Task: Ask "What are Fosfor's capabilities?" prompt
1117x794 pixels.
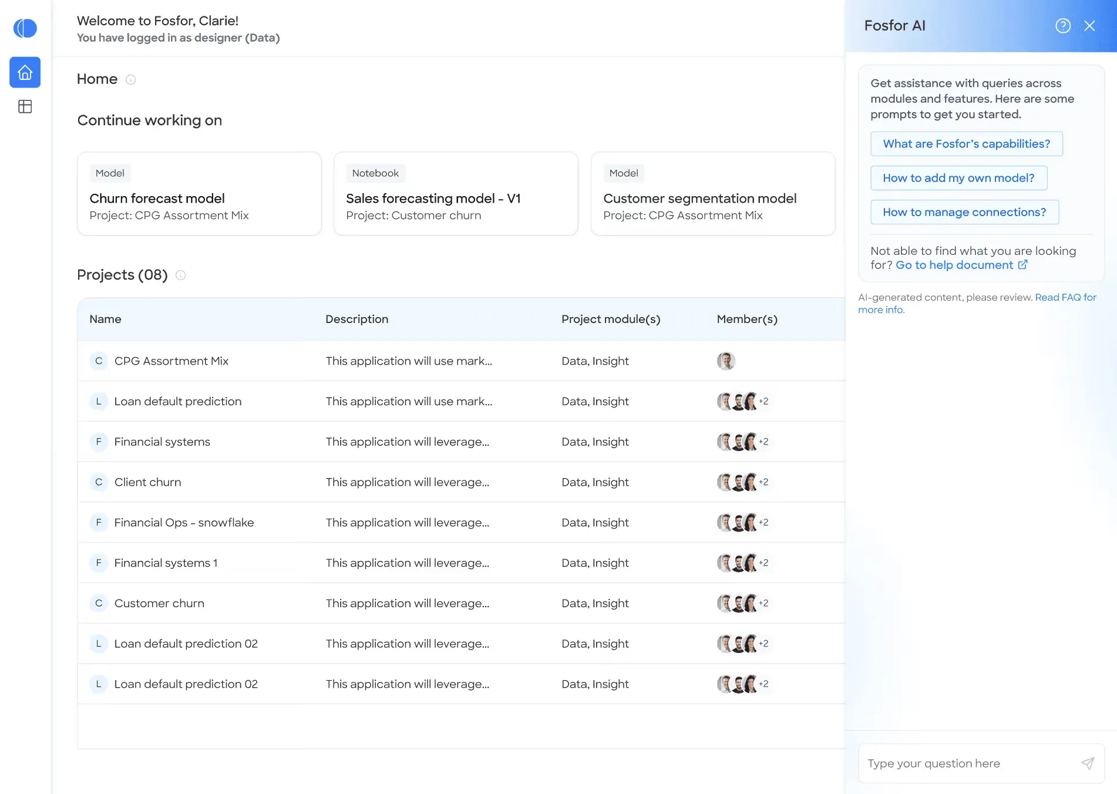Action: pos(966,144)
